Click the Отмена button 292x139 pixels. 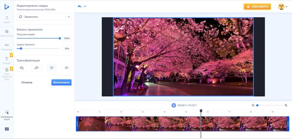27,82
